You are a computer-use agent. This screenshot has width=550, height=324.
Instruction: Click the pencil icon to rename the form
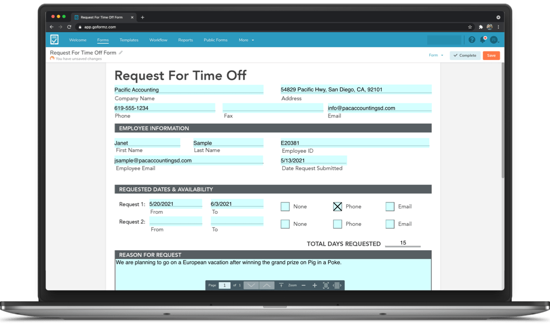click(x=120, y=52)
